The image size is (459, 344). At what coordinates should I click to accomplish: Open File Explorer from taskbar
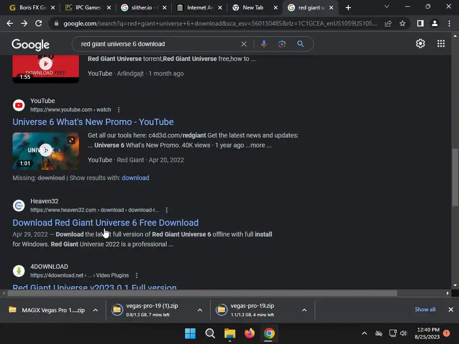click(x=230, y=333)
